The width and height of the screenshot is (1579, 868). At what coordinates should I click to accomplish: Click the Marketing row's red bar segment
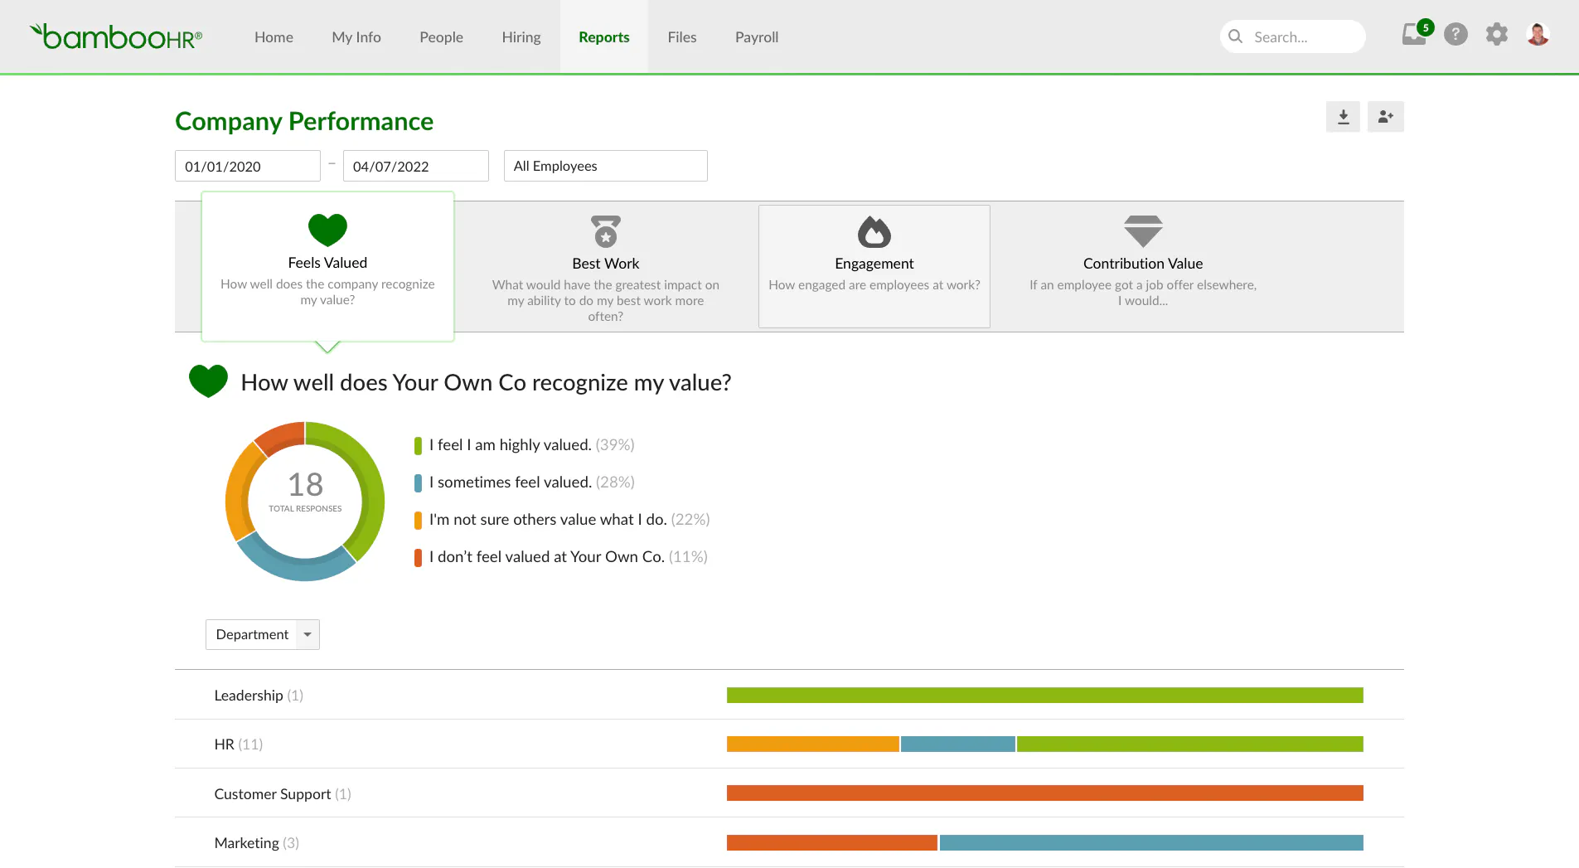pos(832,842)
